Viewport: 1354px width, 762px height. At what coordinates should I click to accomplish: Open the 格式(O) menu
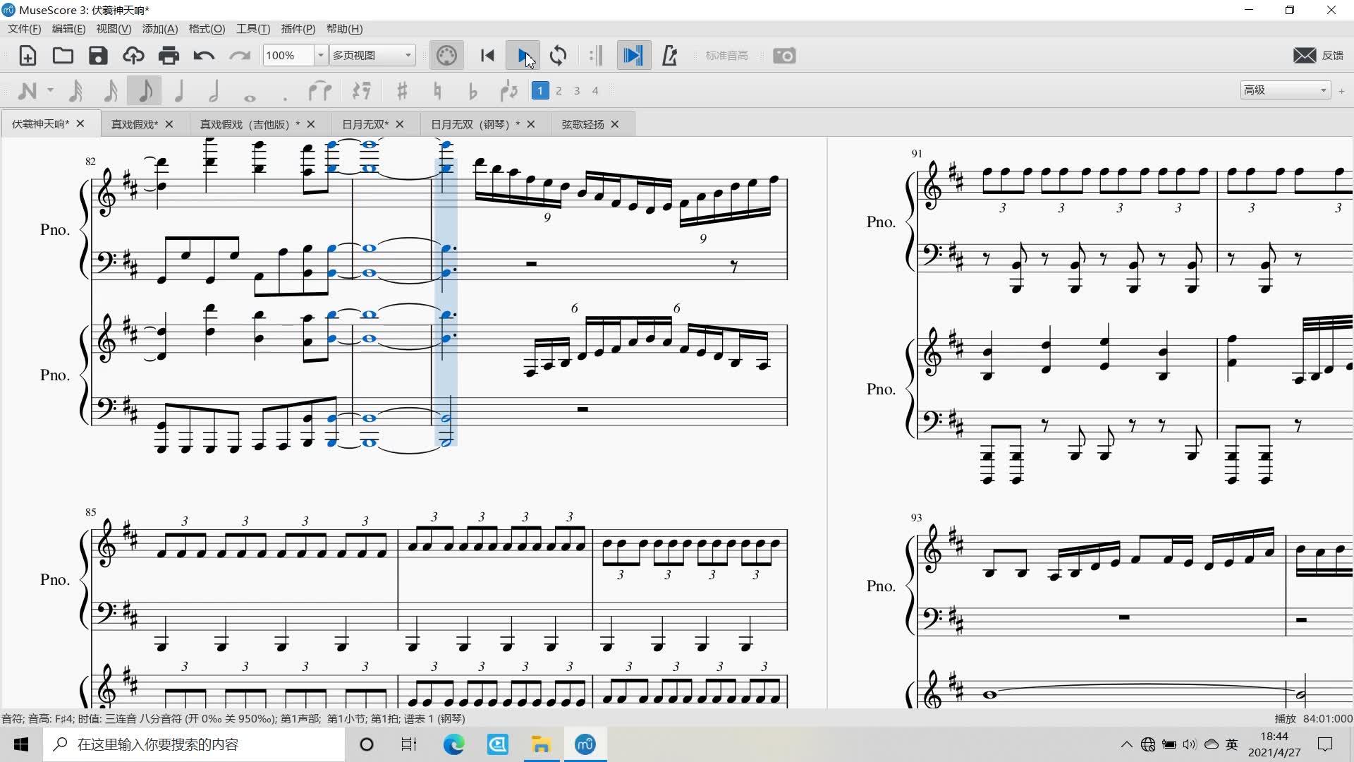pos(207,29)
